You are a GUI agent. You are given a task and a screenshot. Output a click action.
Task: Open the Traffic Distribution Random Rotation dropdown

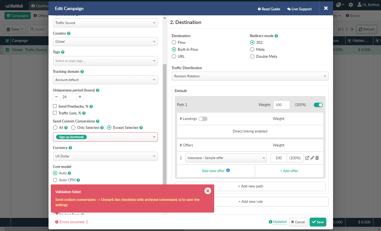click(250, 76)
